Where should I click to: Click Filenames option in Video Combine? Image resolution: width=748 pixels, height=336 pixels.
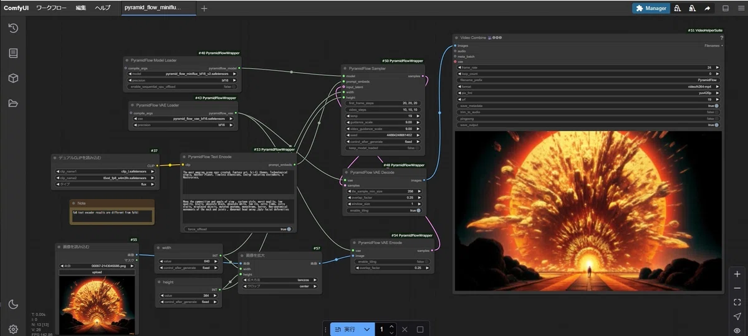[712, 45]
